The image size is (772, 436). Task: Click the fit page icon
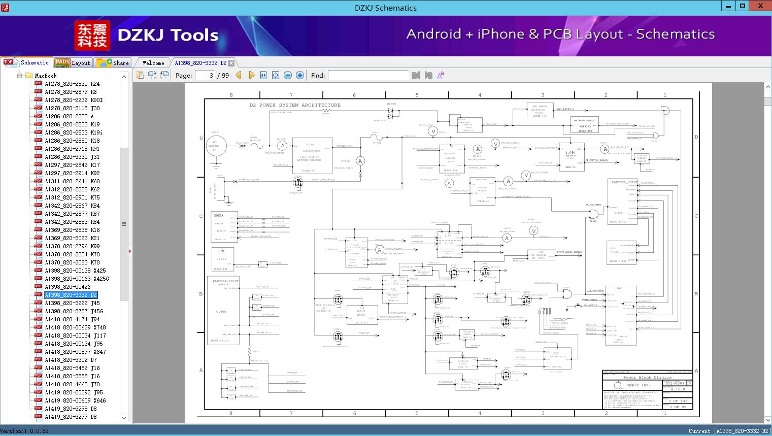click(x=276, y=75)
